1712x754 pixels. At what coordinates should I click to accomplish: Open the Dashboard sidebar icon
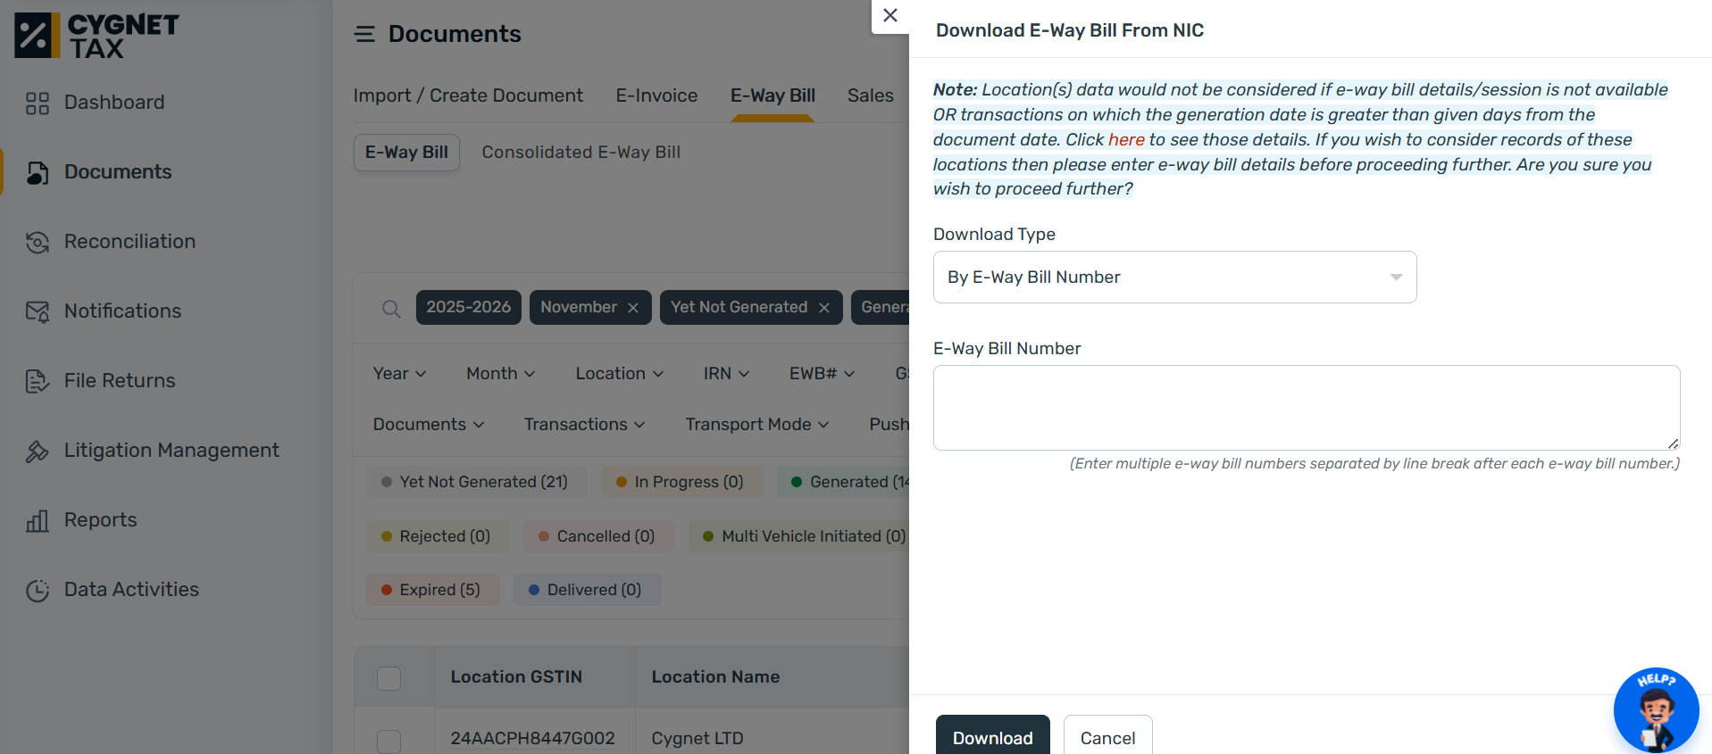[37, 104]
